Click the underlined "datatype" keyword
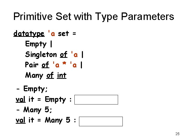186x140 pixels. pos(29,34)
